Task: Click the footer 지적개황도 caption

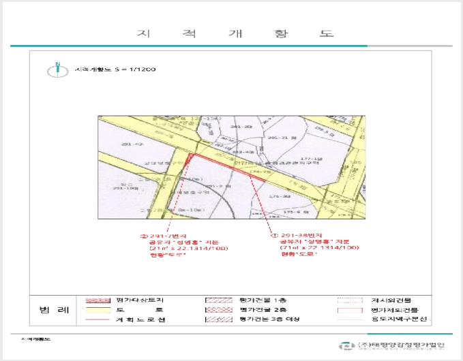Action: tap(35, 339)
